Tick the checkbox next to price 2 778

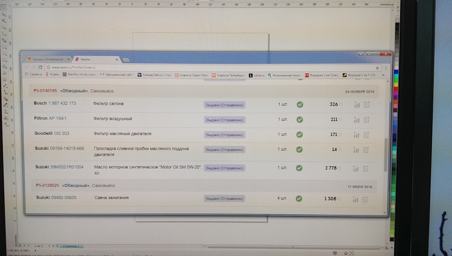(x=339, y=168)
